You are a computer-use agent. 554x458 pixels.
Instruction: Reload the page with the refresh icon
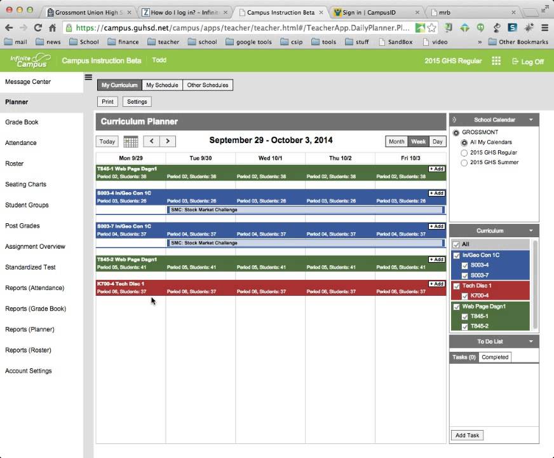click(x=38, y=27)
